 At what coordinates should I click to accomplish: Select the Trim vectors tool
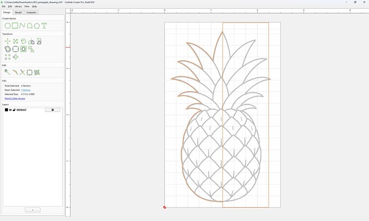point(22,73)
